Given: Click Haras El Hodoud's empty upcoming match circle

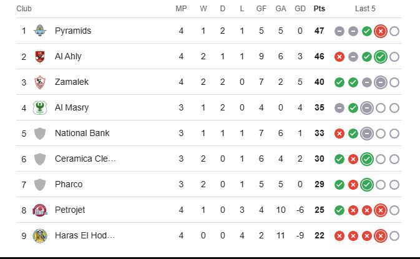Looking at the screenshot, I should (394, 236).
